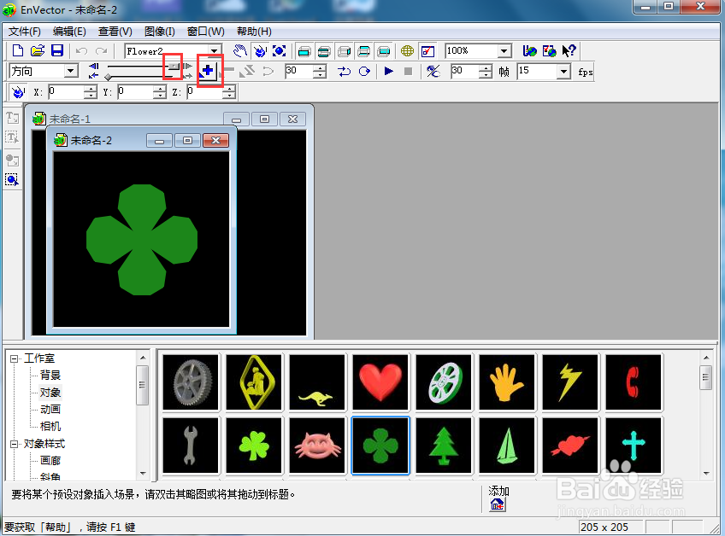Viewport: 725px width, 536px height.
Task: Create a new file with the blank page icon
Action: pyautogui.click(x=18, y=51)
